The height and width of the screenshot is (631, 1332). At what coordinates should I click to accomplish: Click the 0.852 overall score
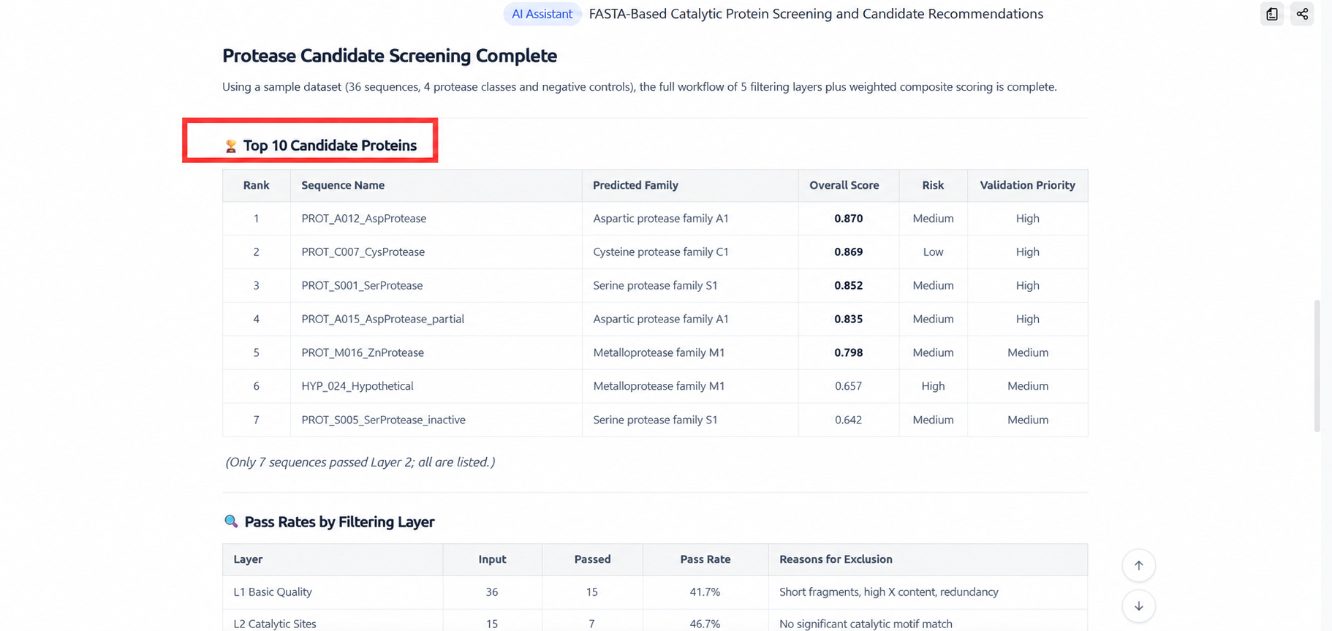(848, 286)
